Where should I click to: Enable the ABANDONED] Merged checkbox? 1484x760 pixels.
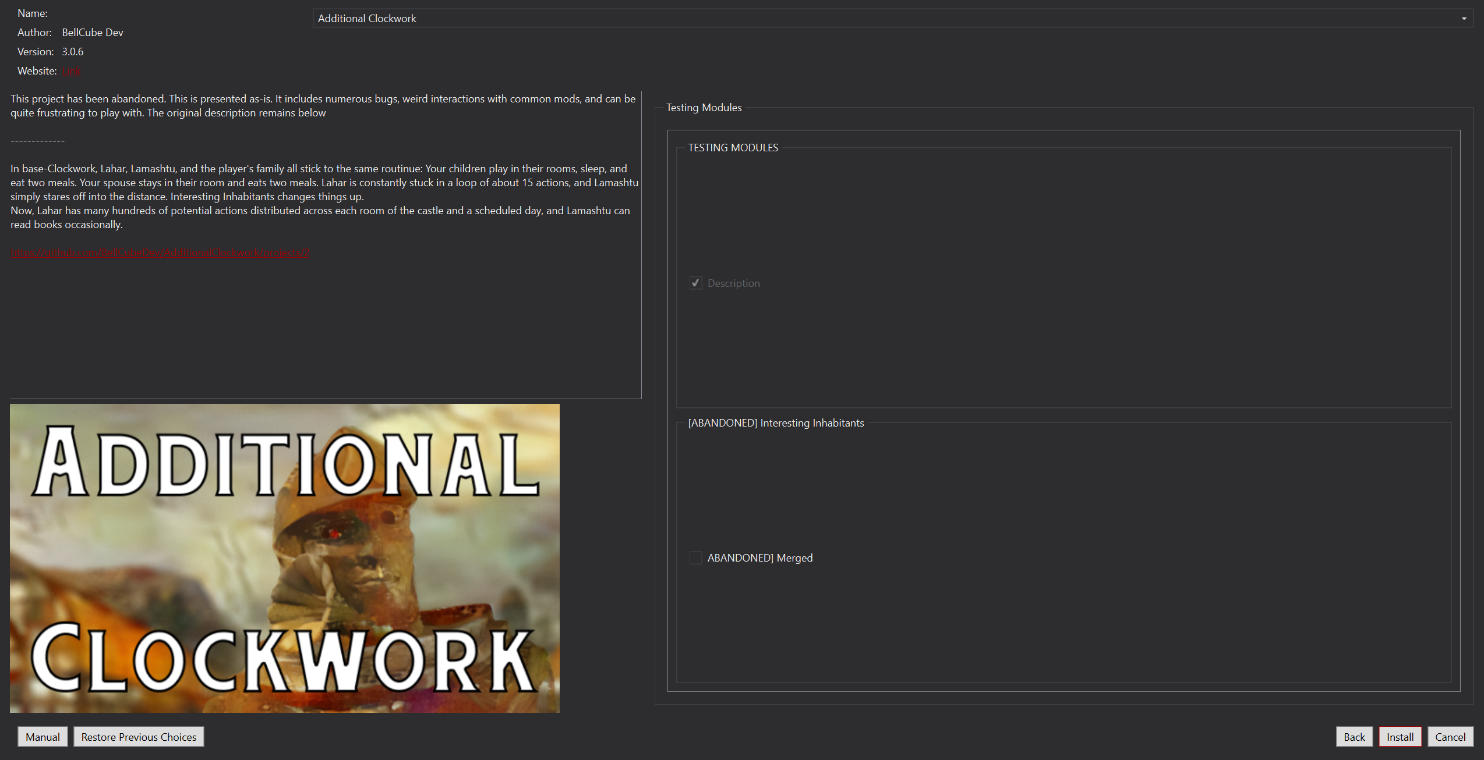[x=695, y=558]
